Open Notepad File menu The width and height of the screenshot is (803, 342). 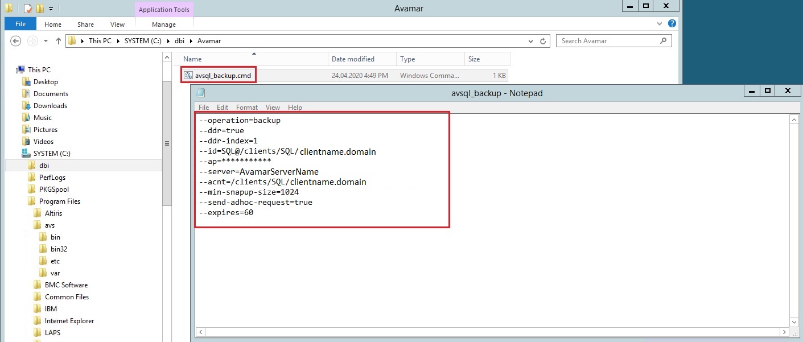coord(204,107)
